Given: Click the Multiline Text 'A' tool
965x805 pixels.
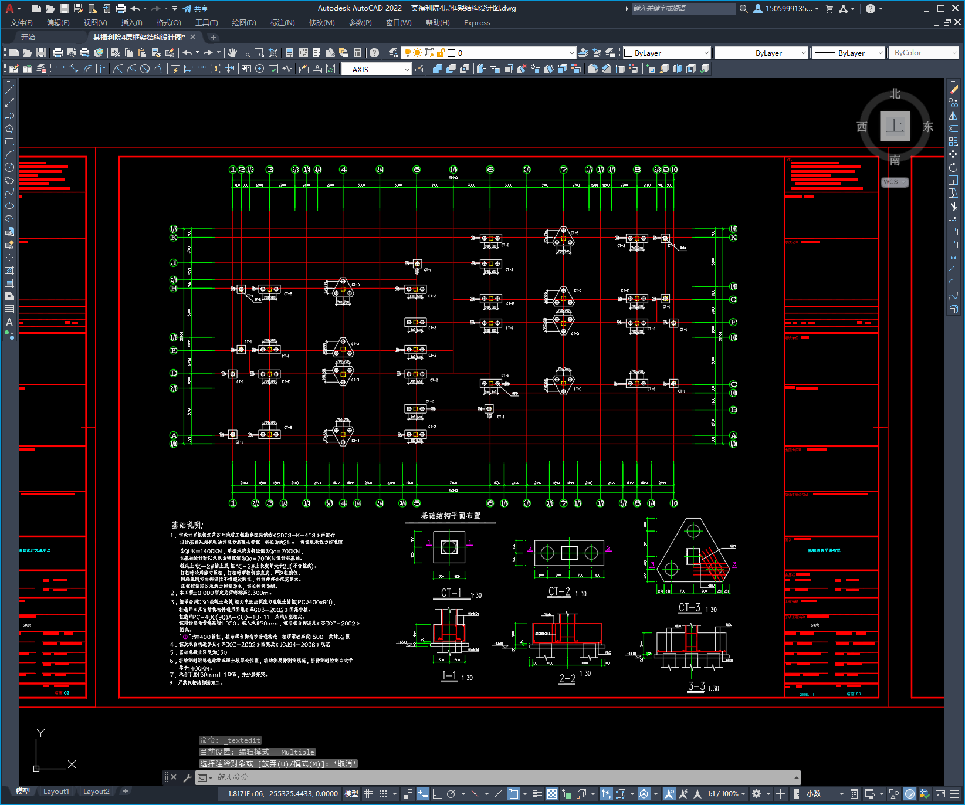Looking at the screenshot, I should click(9, 322).
